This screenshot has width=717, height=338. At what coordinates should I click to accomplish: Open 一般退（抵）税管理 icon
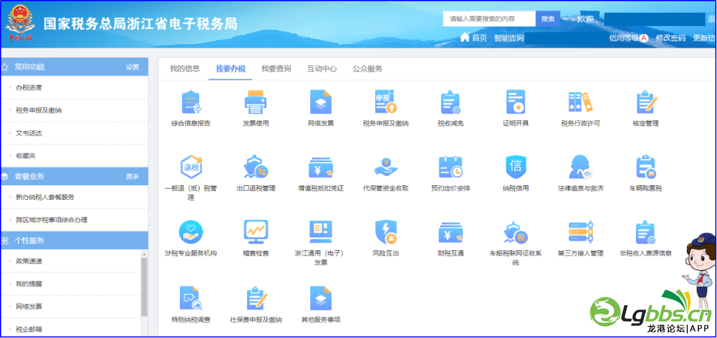(191, 167)
